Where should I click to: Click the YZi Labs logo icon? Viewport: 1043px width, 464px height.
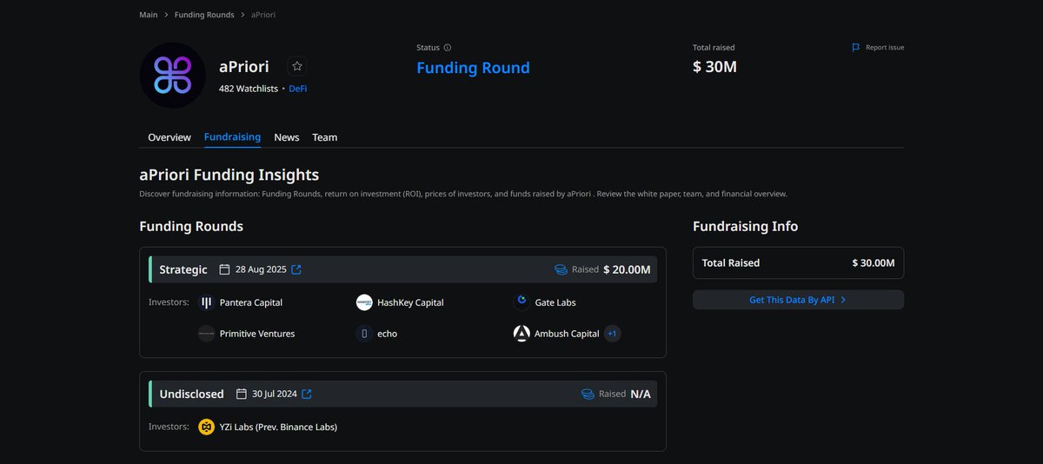point(206,427)
